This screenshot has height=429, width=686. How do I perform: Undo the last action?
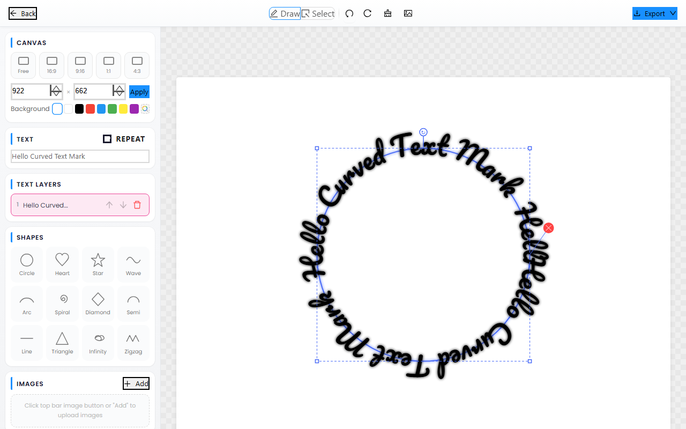coord(349,13)
